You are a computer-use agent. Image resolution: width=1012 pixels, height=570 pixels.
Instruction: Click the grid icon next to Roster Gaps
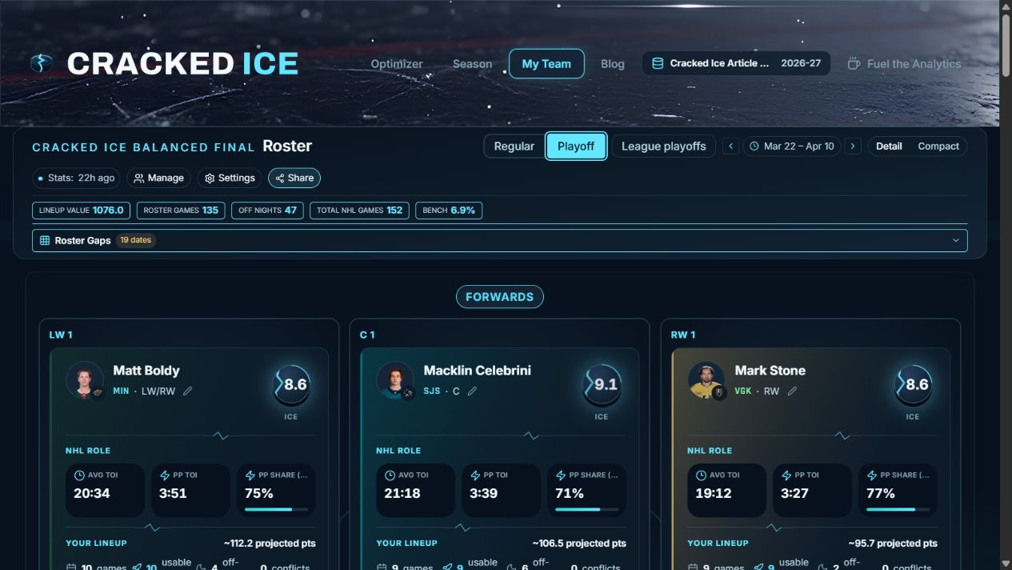point(45,240)
